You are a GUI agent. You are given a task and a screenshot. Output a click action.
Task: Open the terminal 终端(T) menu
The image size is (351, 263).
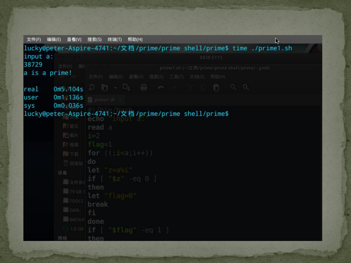pos(115,40)
